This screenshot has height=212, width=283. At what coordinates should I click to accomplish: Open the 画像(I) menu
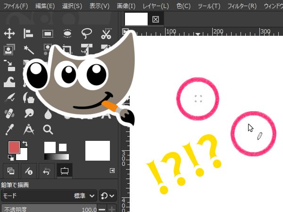(x=126, y=6)
